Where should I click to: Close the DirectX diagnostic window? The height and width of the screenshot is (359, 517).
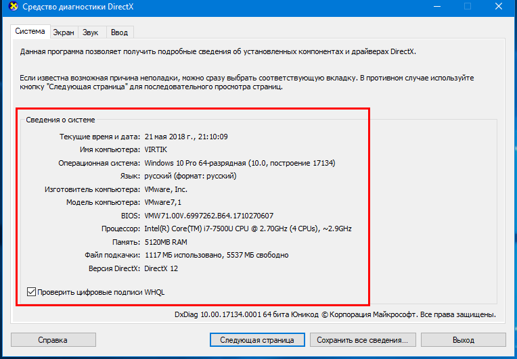point(498,6)
